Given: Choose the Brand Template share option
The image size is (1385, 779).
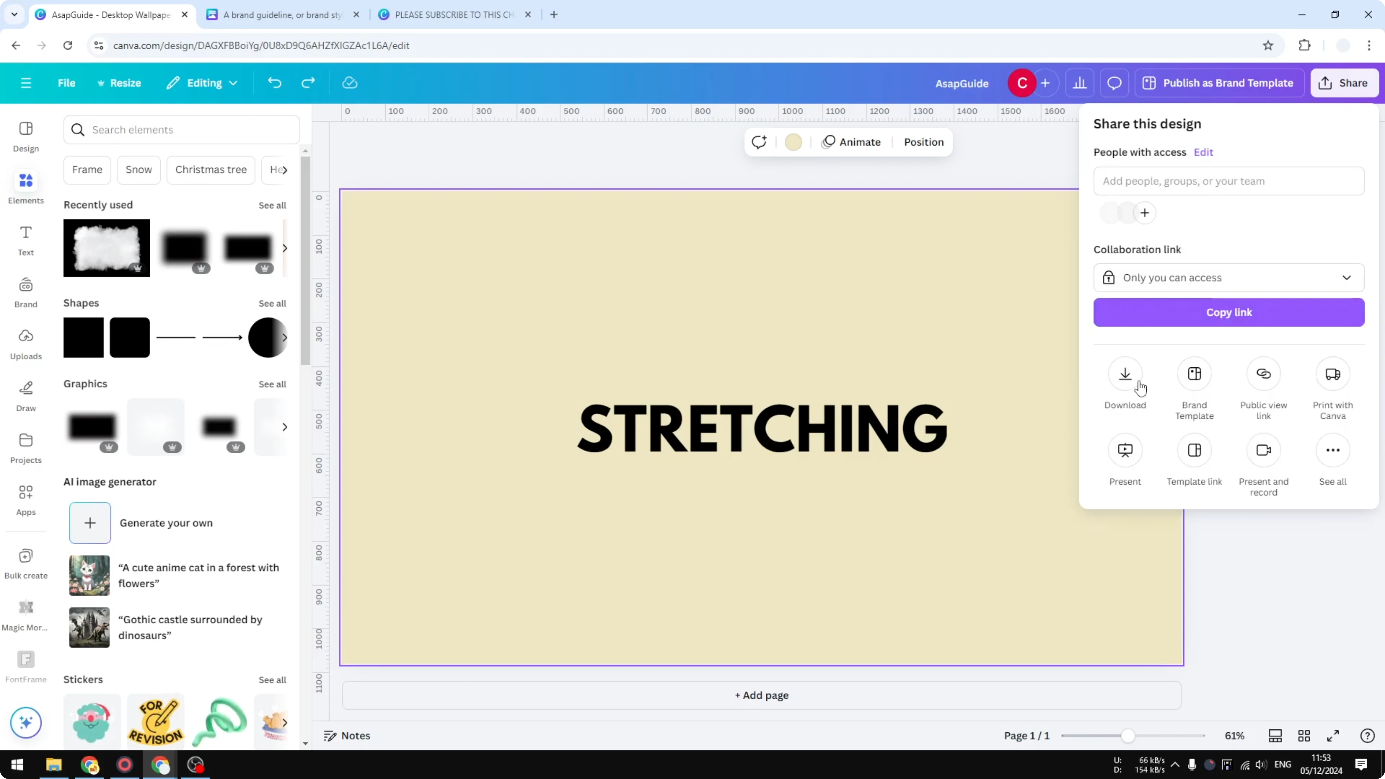Looking at the screenshot, I should point(1194,389).
